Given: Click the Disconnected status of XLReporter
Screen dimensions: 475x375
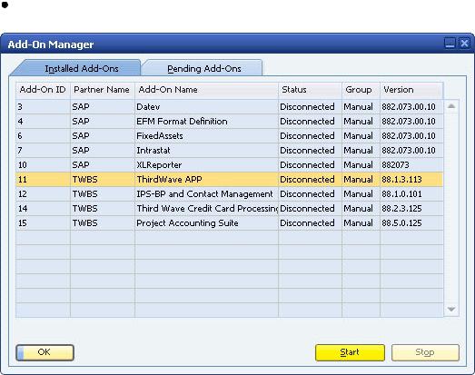Looking at the screenshot, I should click(310, 164).
